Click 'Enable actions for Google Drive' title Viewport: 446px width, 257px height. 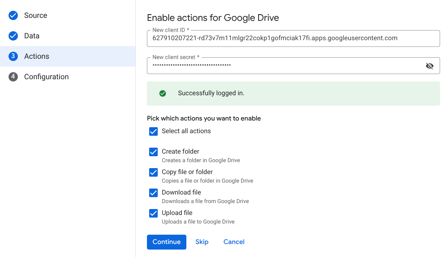[x=213, y=18]
